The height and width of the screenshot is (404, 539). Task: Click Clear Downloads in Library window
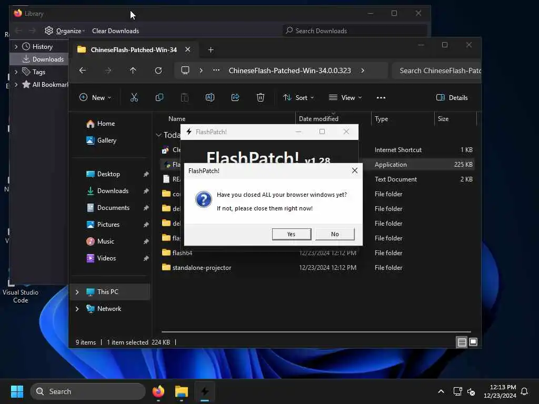[115, 31]
